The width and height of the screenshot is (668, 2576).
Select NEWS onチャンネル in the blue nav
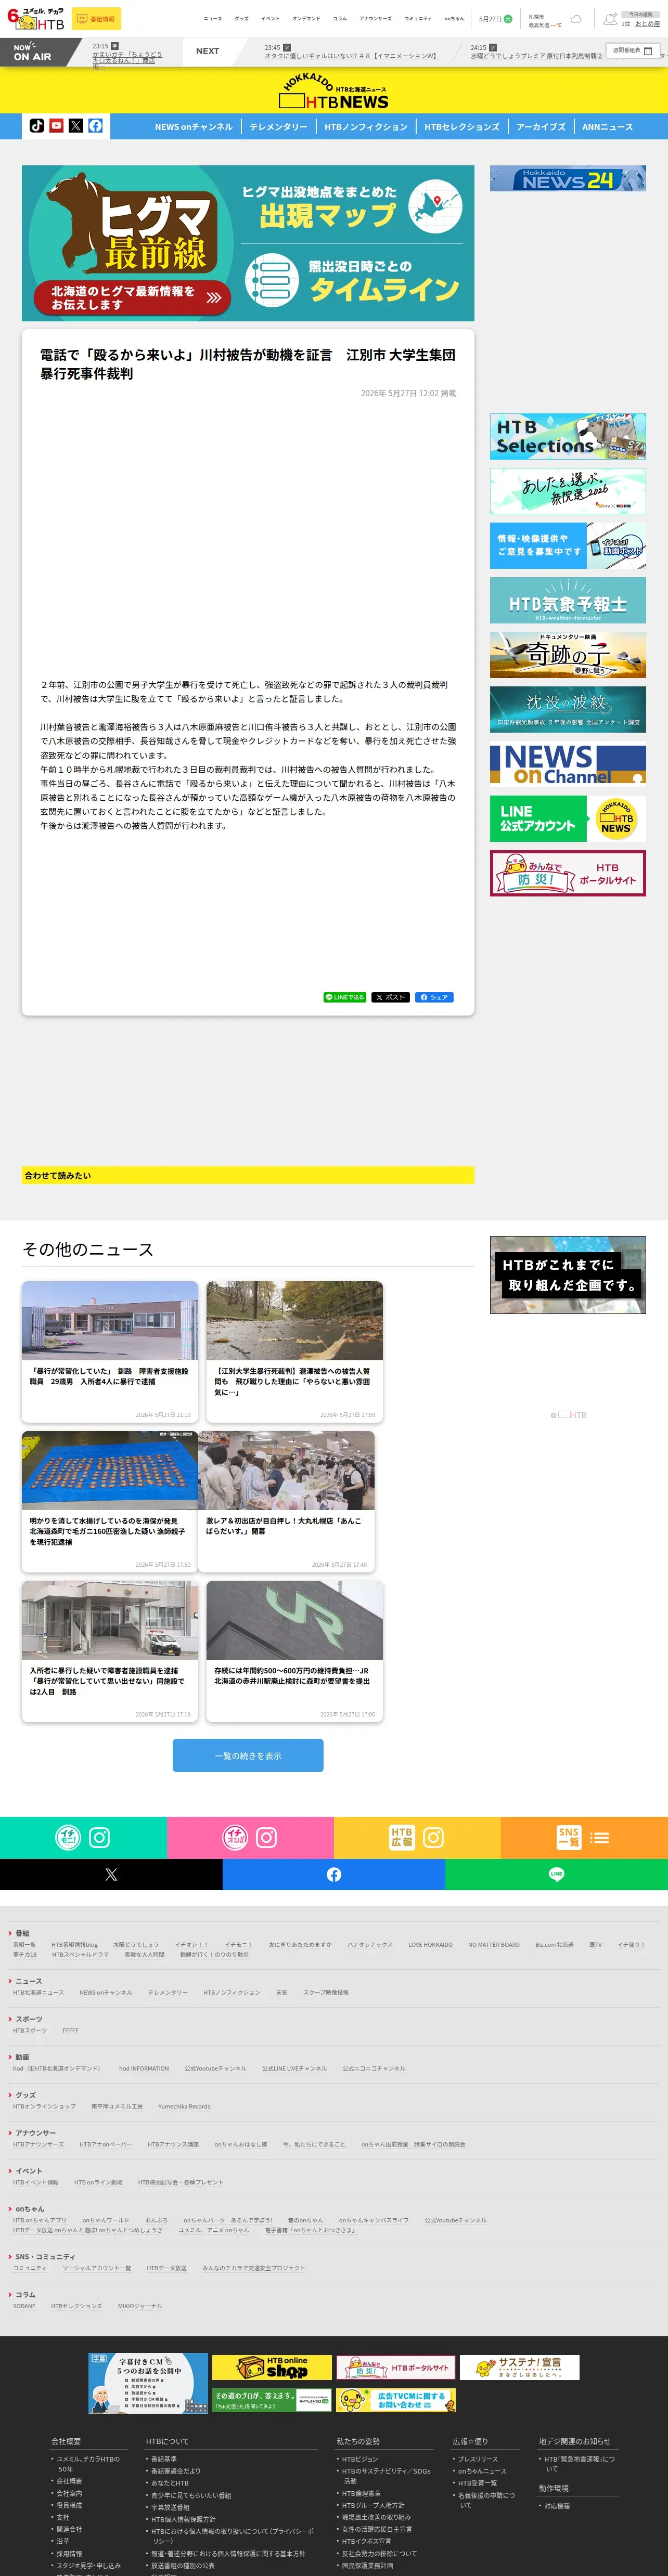tap(193, 127)
